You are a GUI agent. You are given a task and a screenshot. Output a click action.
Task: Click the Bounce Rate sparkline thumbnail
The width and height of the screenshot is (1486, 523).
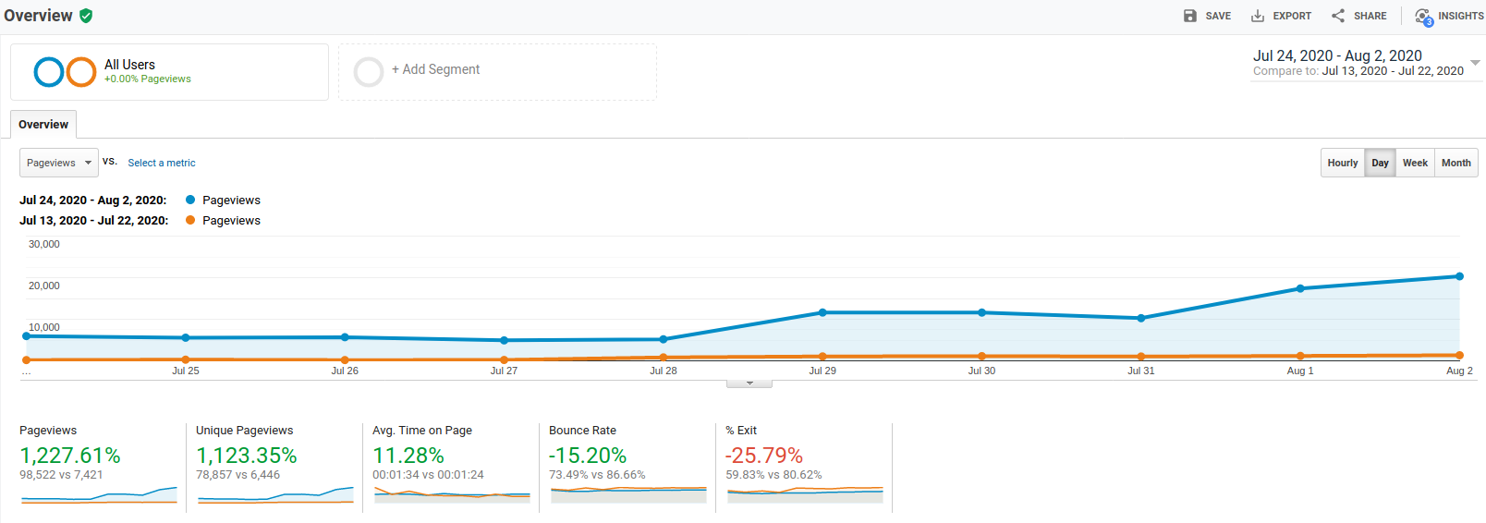pyautogui.click(x=628, y=494)
